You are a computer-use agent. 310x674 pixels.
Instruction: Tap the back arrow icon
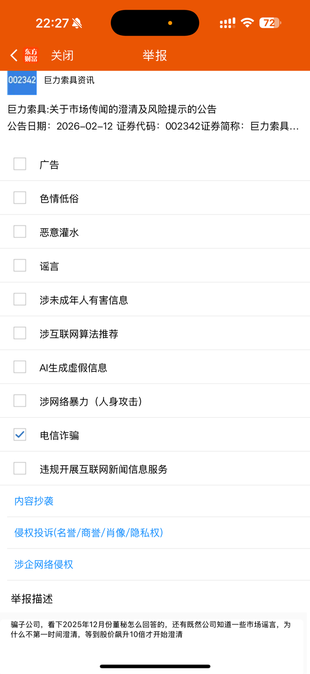click(x=14, y=55)
